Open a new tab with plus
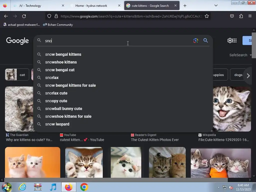The height and width of the screenshot is (192, 256). 185,6
